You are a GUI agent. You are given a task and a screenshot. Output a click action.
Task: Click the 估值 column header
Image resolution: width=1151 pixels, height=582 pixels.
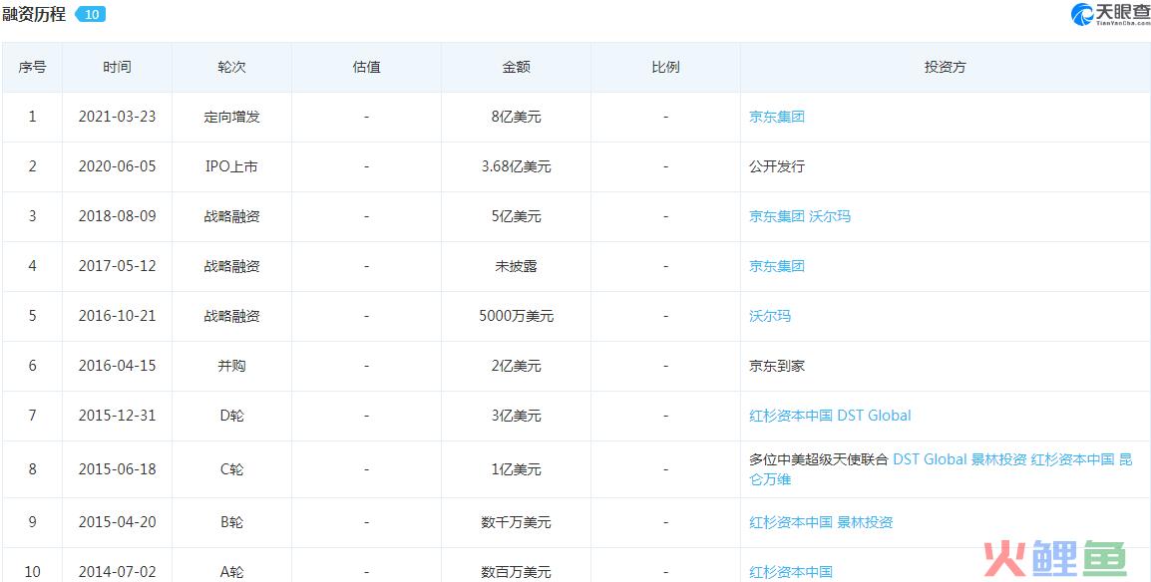[x=366, y=67]
